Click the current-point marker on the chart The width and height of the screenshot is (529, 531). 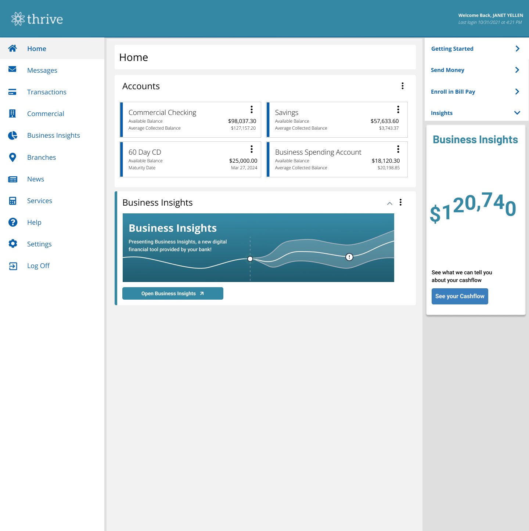pyautogui.click(x=250, y=259)
